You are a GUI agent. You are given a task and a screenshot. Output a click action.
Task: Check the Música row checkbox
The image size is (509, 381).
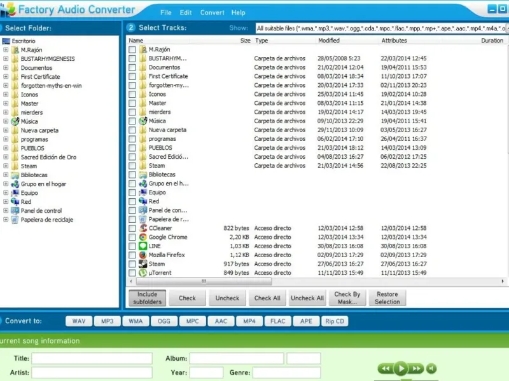132,121
